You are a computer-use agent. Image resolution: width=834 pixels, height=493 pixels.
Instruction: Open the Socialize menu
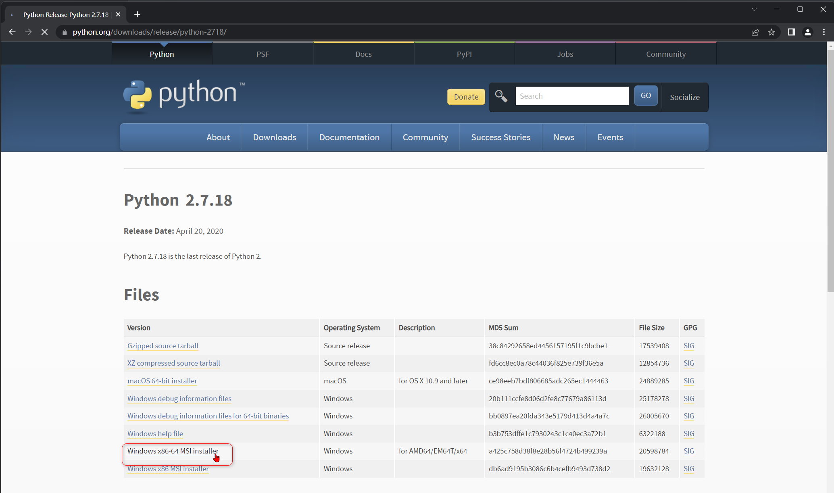(685, 97)
